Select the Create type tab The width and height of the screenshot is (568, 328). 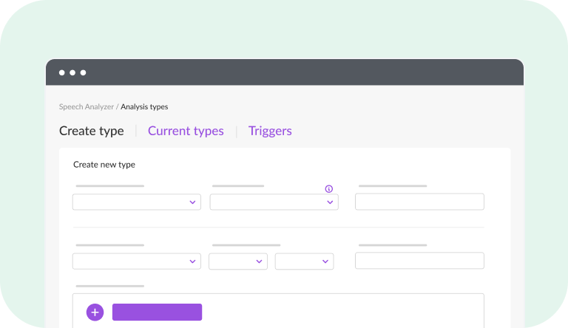coord(91,131)
